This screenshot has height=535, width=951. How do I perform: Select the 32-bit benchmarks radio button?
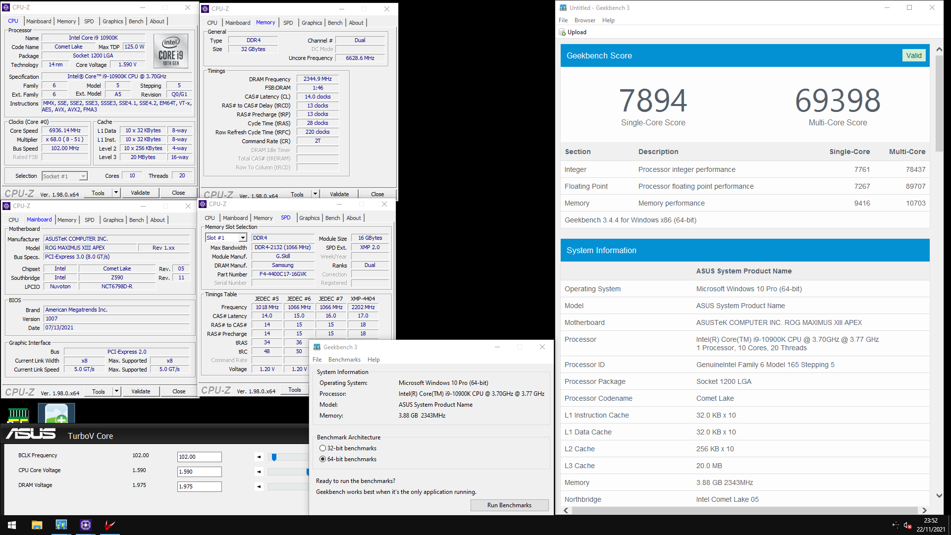(x=322, y=448)
